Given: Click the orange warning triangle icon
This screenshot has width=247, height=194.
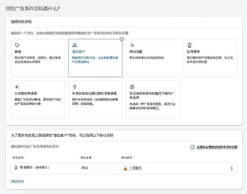Looking at the screenshot, I should 125,168.
